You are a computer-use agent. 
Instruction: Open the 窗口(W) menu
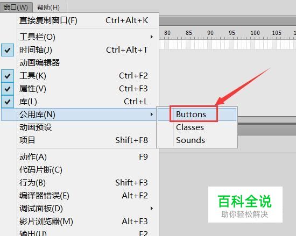coord(16,7)
